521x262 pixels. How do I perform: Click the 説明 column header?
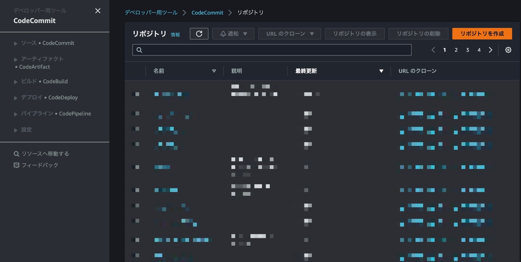pyautogui.click(x=237, y=71)
